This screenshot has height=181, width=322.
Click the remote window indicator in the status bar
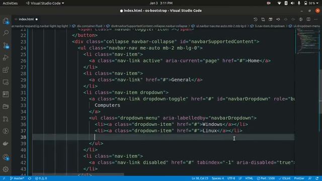pos(4,178)
